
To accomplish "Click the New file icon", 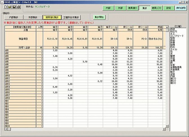I will [6, 7].
